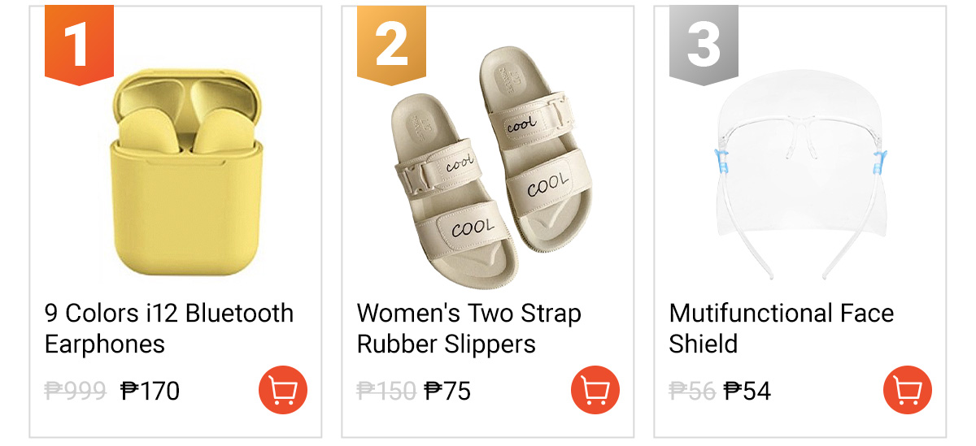The width and height of the screenshot is (976, 446).
Task: Click the gold number 2 rank badge
Action: (x=391, y=44)
